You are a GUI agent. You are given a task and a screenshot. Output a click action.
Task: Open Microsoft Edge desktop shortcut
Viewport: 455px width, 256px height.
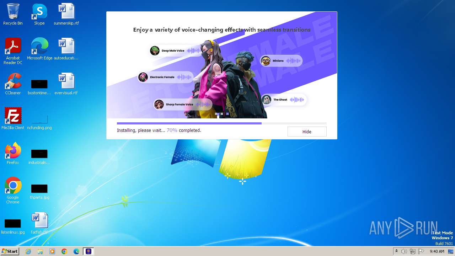click(x=39, y=49)
